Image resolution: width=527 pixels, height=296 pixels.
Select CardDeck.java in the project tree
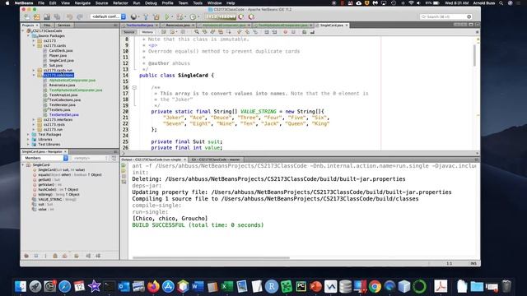point(61,50)
